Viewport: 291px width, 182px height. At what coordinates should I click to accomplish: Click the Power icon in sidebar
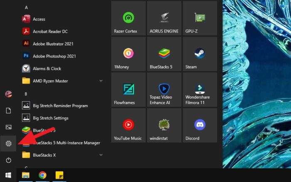[8, 160]
